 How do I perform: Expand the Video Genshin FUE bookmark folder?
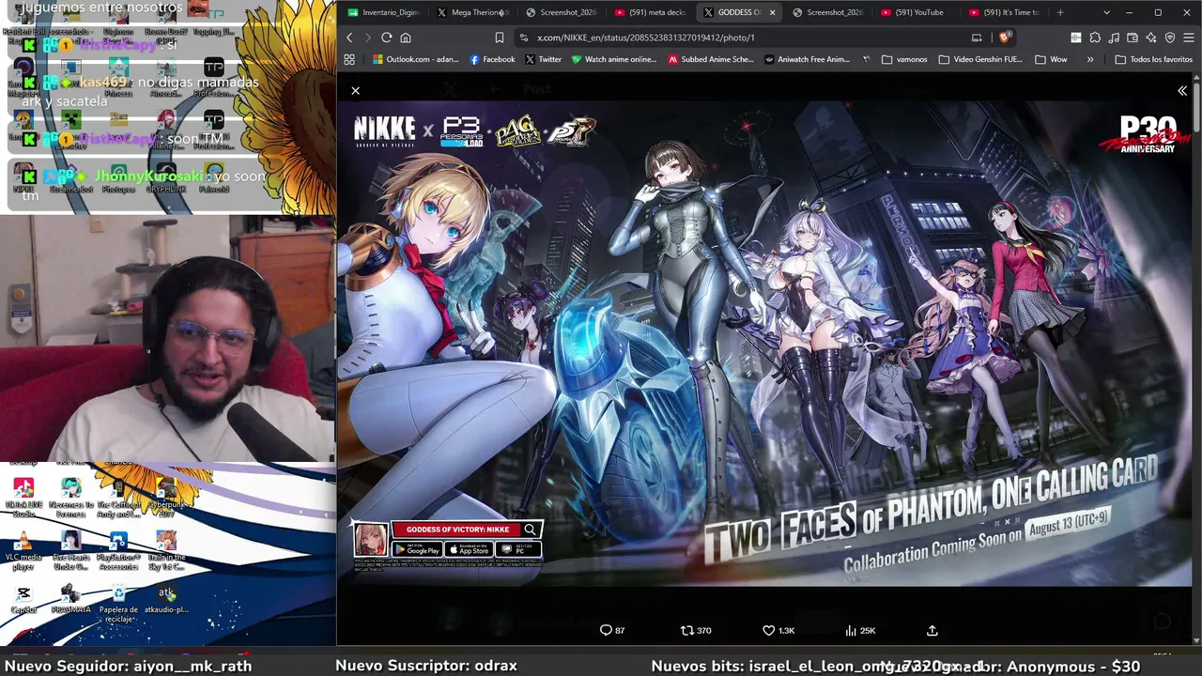point(980,59)
